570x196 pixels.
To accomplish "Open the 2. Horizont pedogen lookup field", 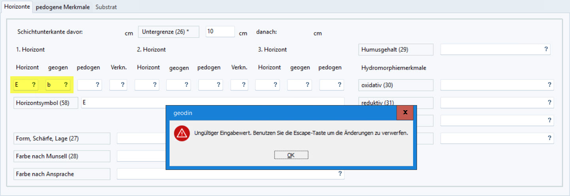I will click(x=211, y=85).
